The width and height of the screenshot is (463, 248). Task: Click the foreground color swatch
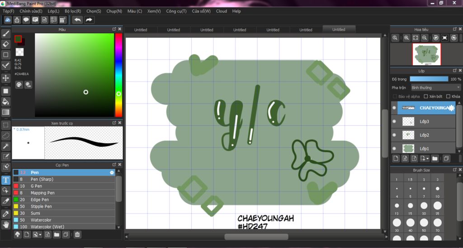[x=18, y=39]
